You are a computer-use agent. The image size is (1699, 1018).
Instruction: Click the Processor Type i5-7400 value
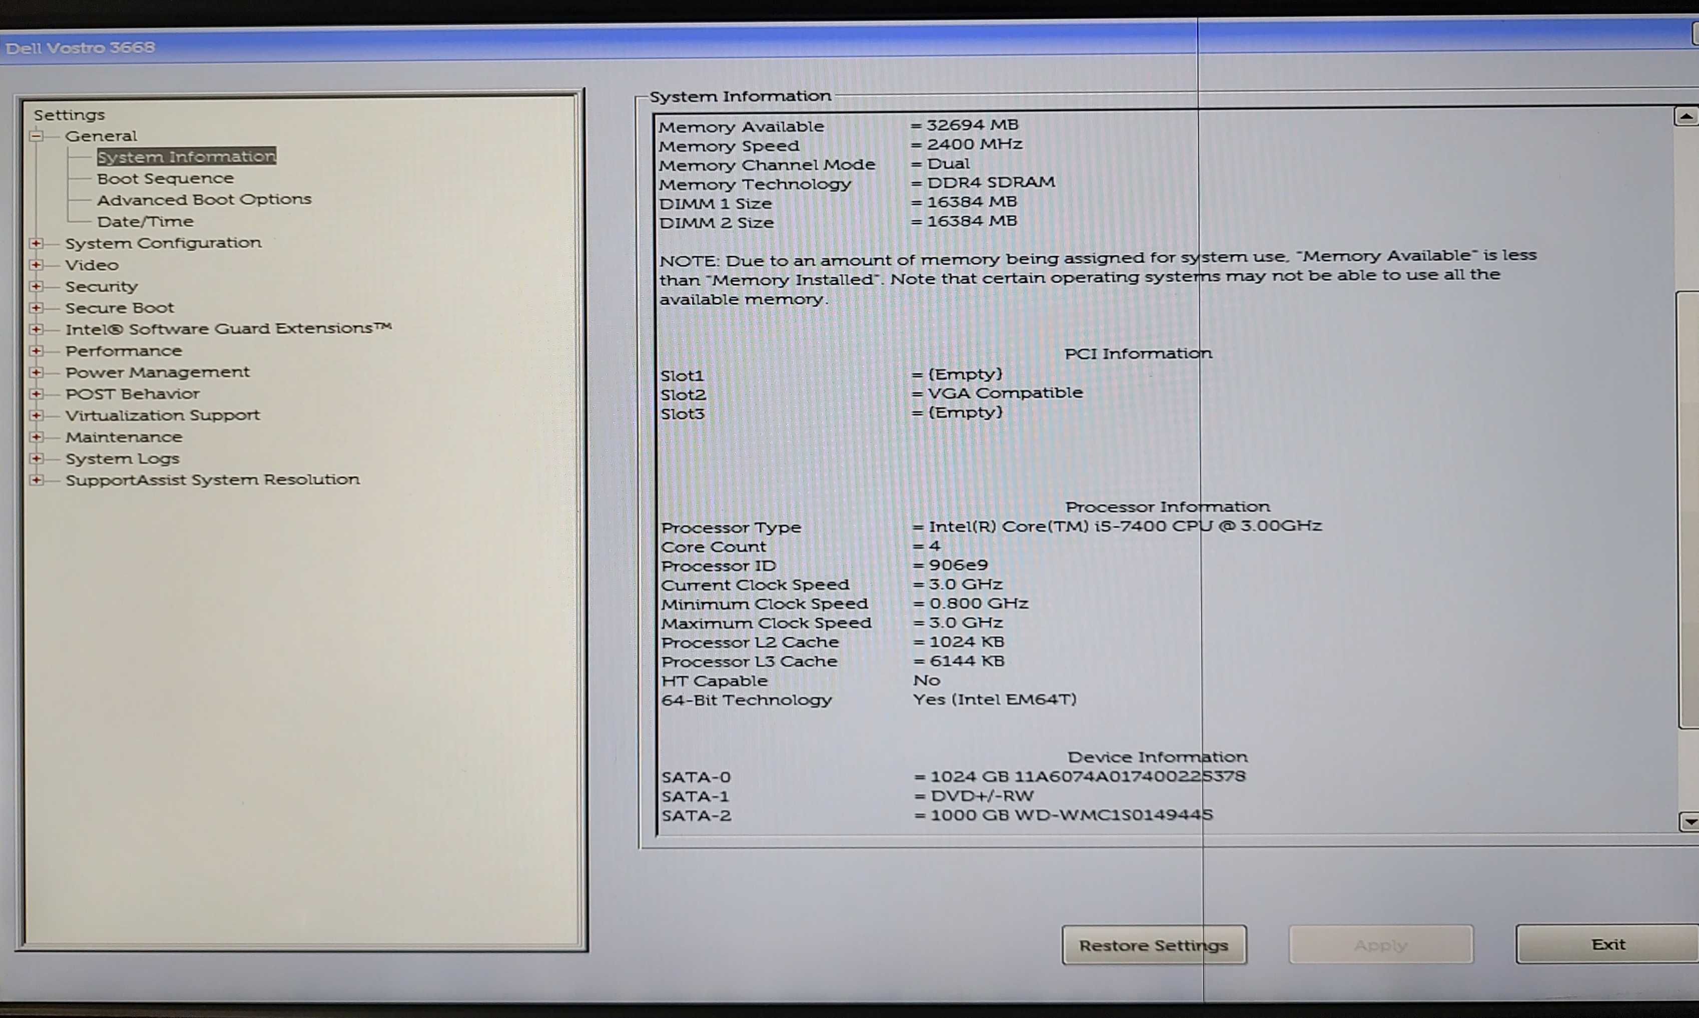1125,526
